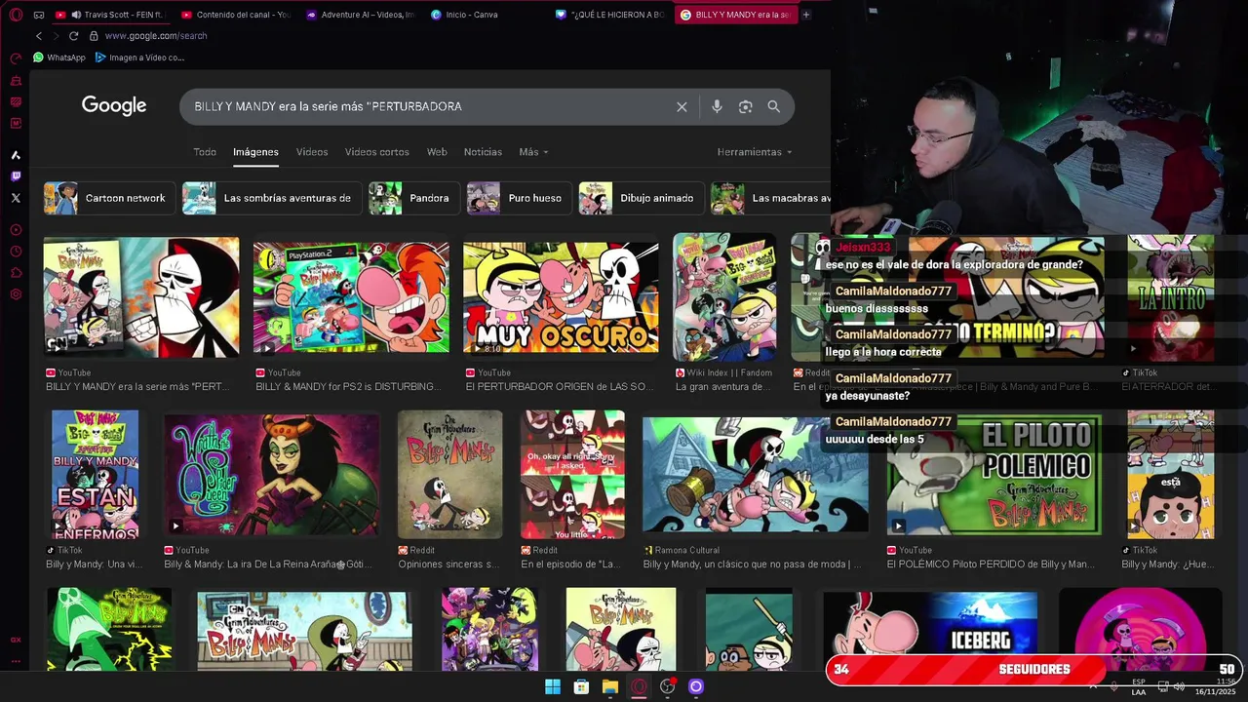Image resolution: width=1248 pixels, height=702 pixels.
Task: Open the Imagen a Video bookmark
Action: [x=139, y=58]
